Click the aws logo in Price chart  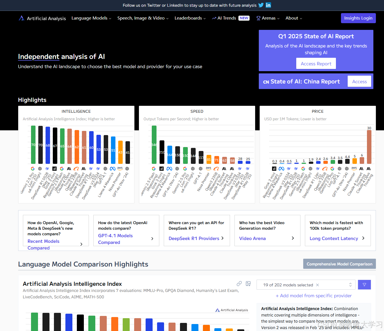coord(354,168)
